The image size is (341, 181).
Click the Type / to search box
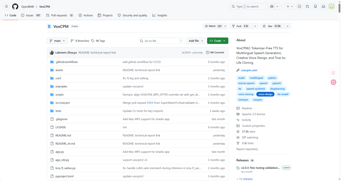tap(248, 7)
